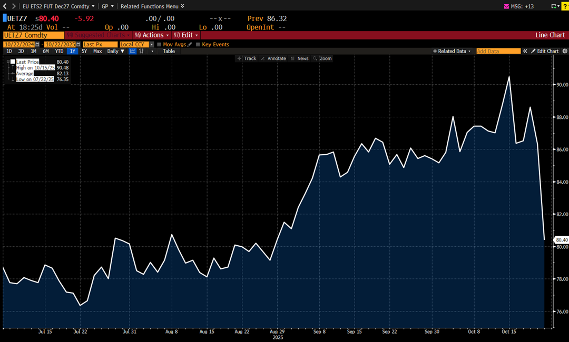The image size is (569, 342).
Task: Toggle the Last Price legend series box
Action: pyautogui.click(x=13, y=62)
